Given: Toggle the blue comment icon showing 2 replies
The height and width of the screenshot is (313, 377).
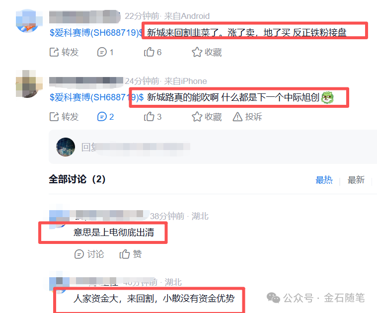Looking at the screenshot, I should point(102,117).
